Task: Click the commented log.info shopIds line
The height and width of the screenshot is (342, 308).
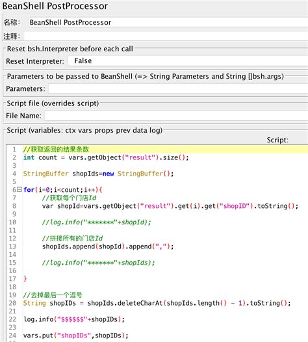Action: pyautogui.click(x=98, y=263)
